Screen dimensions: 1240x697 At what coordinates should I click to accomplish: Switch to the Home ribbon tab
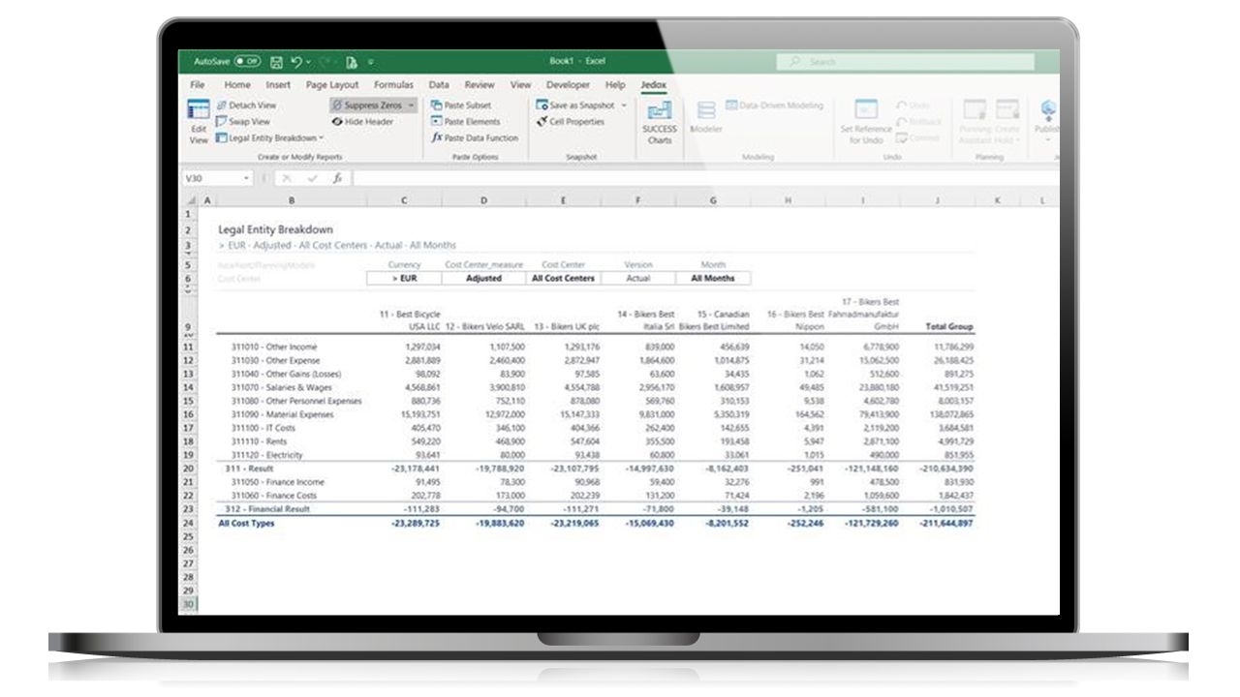coord(236,85)
